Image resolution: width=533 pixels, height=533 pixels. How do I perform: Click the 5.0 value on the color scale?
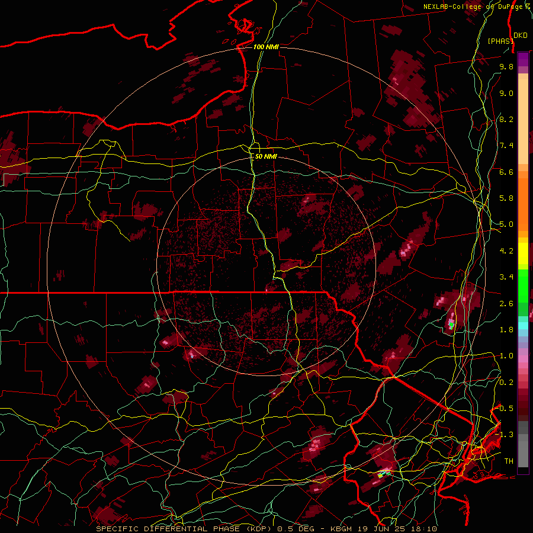point(506,224)
